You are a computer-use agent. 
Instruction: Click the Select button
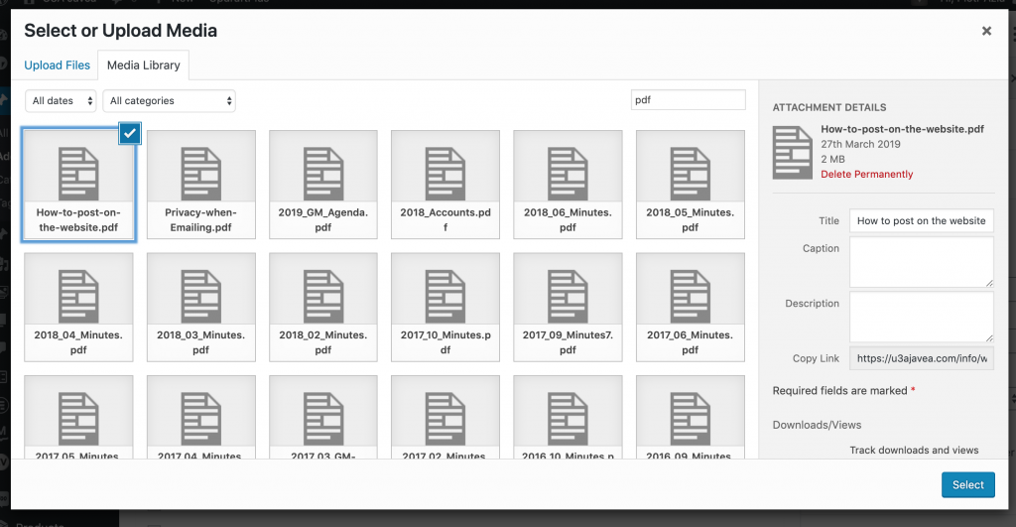(x=968, y=485)
